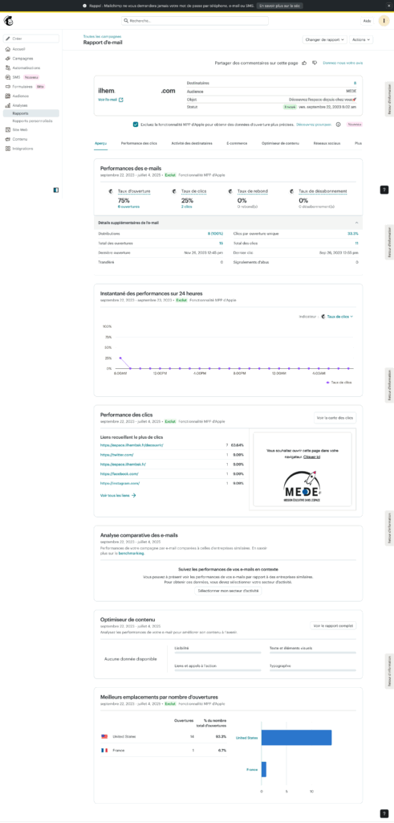The image size is (394, 823).
Task: Click the icon beside Taux de rebond
Action: (230, 191)
